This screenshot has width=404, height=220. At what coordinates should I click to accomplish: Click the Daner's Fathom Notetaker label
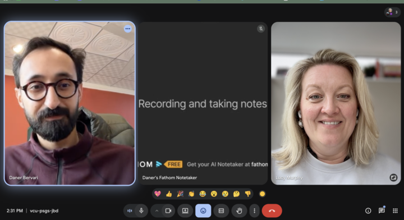point(169,177)
